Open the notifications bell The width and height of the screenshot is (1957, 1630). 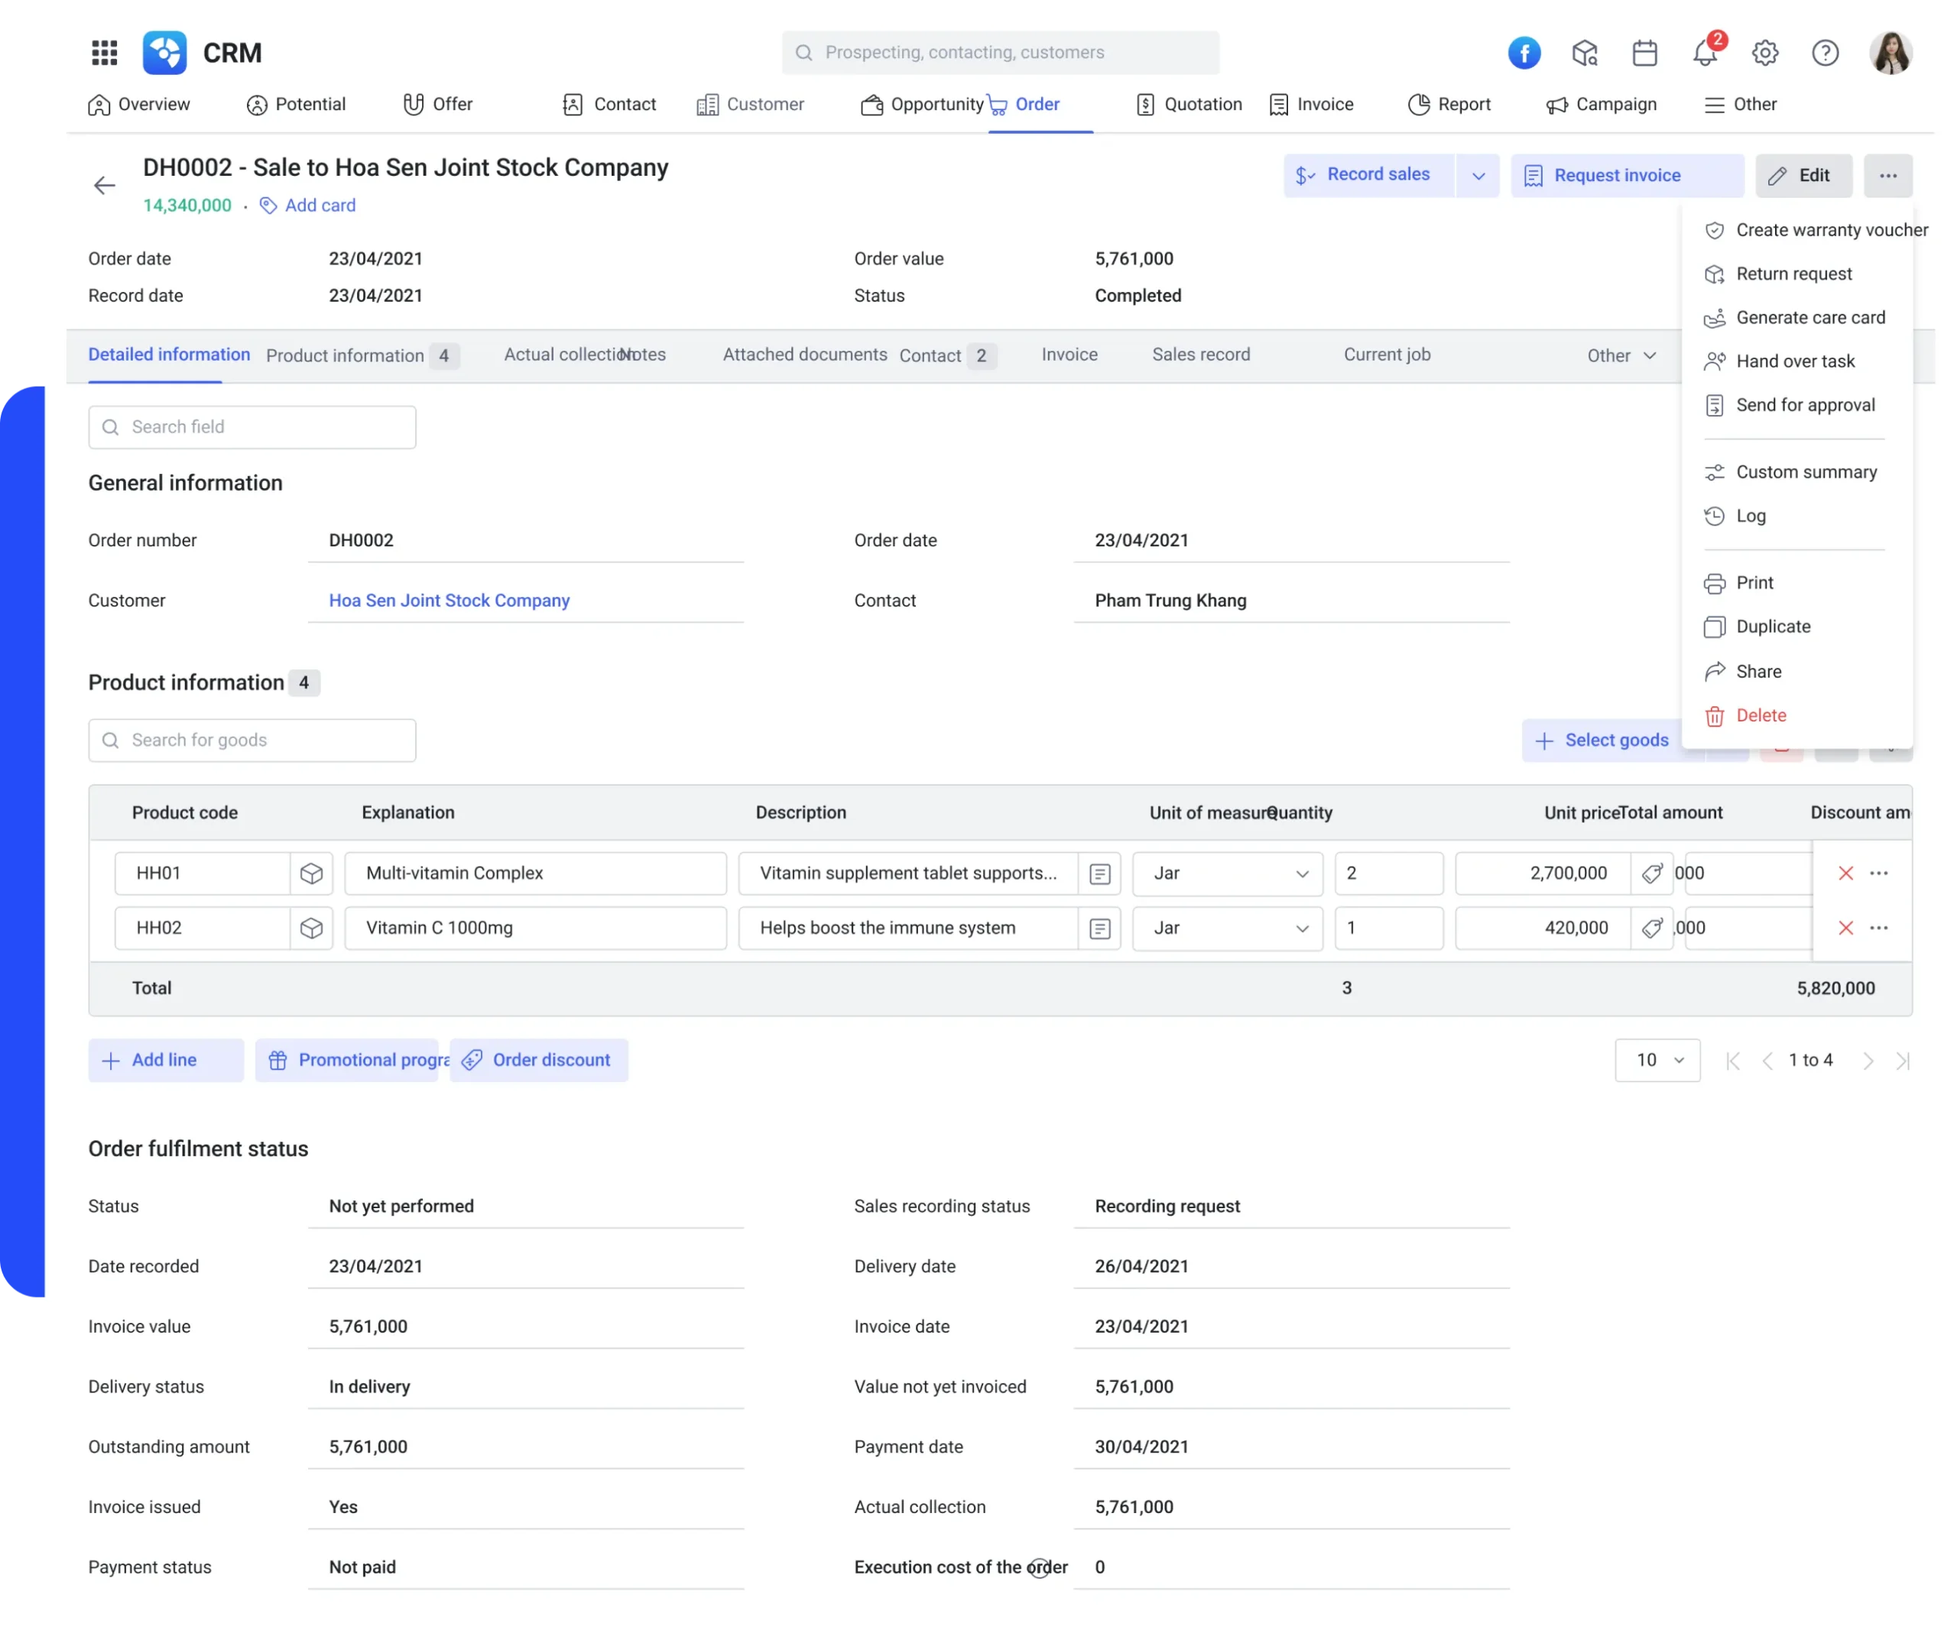(x=1705, y=53)
